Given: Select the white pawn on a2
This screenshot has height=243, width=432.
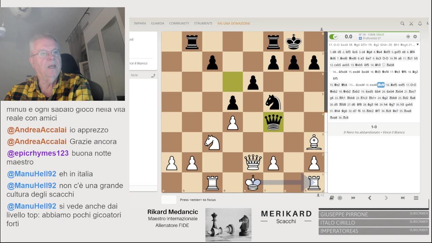Looking at the screenshot, I should 172,163.
